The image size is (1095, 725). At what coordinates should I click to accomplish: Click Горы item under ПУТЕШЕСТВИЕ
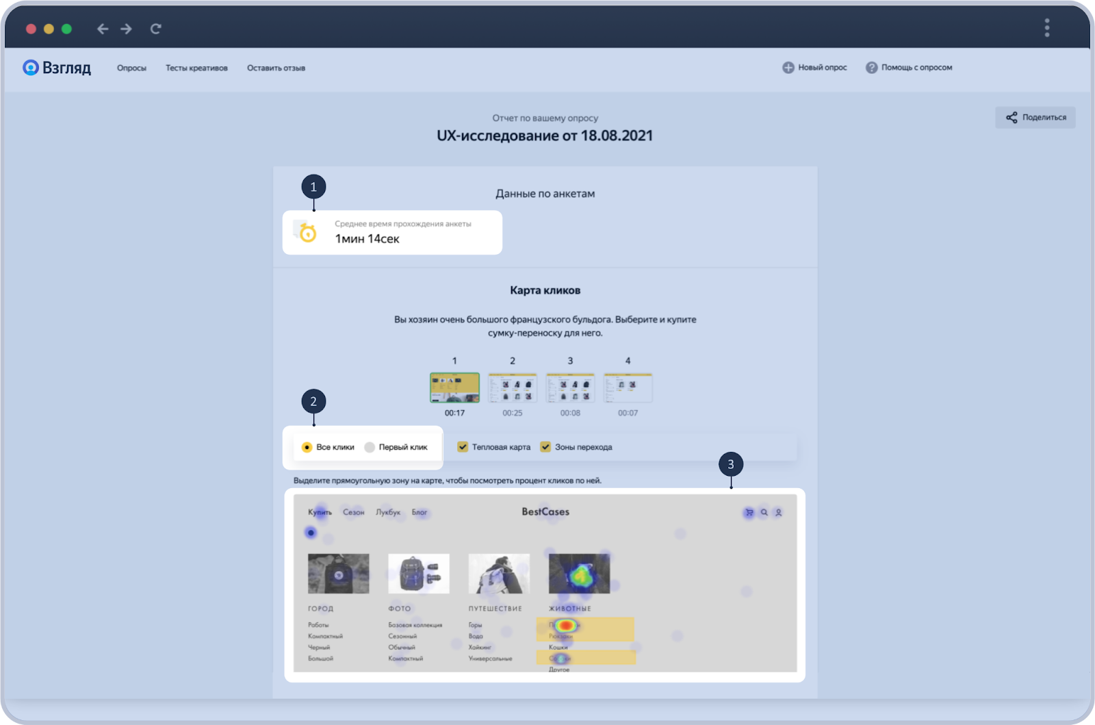coord(475,625)
